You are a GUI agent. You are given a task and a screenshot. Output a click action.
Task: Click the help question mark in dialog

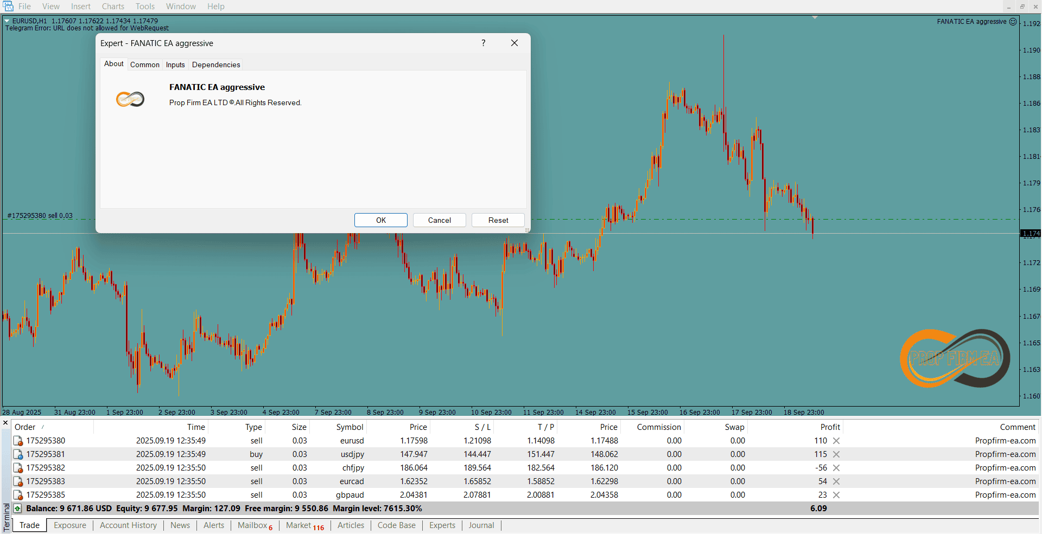[483, 43]
